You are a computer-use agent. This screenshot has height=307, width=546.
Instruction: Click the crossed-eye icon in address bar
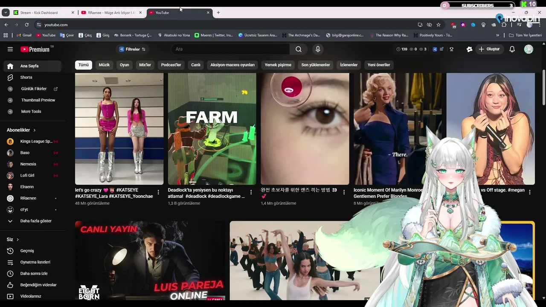click(x=429, y=25)
